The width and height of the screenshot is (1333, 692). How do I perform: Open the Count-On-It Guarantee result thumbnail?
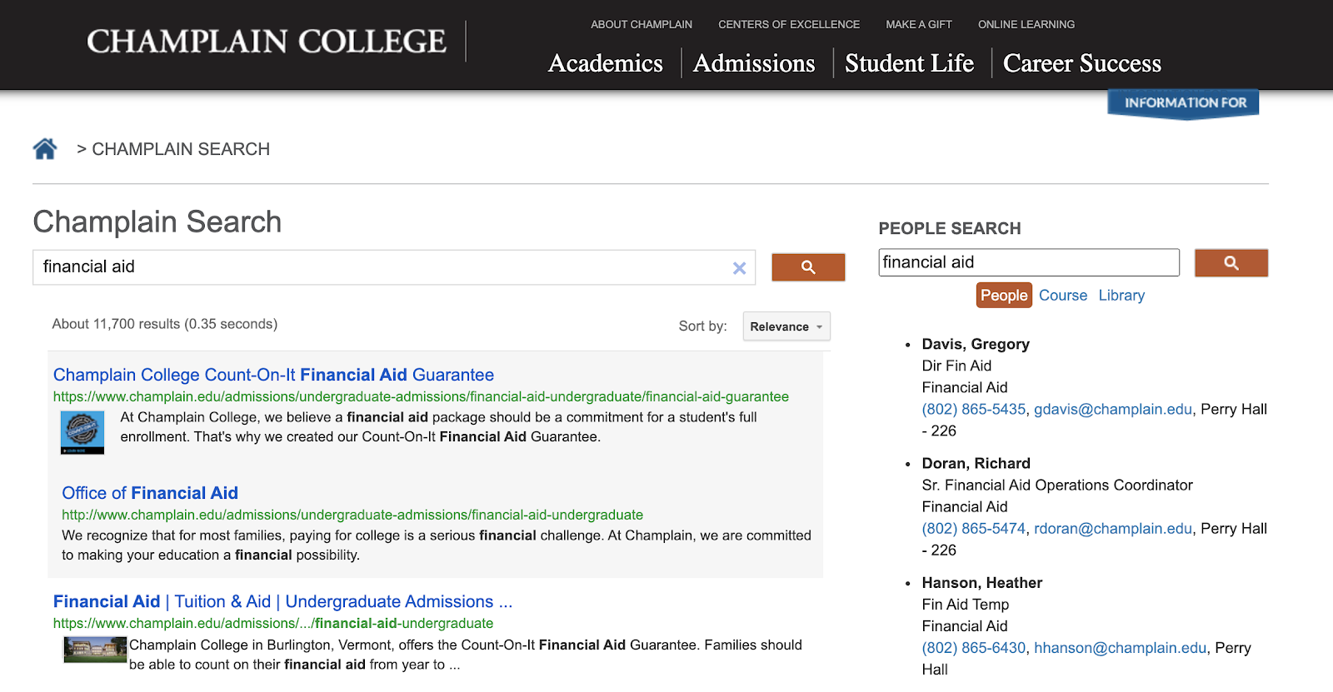pyautogui.click(x=82, y=432)
